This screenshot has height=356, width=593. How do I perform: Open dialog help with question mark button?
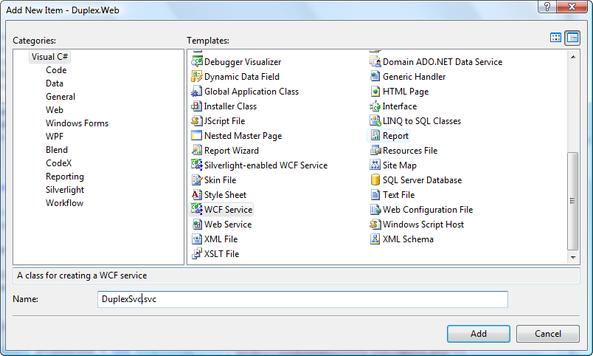(x=547, y=7)
